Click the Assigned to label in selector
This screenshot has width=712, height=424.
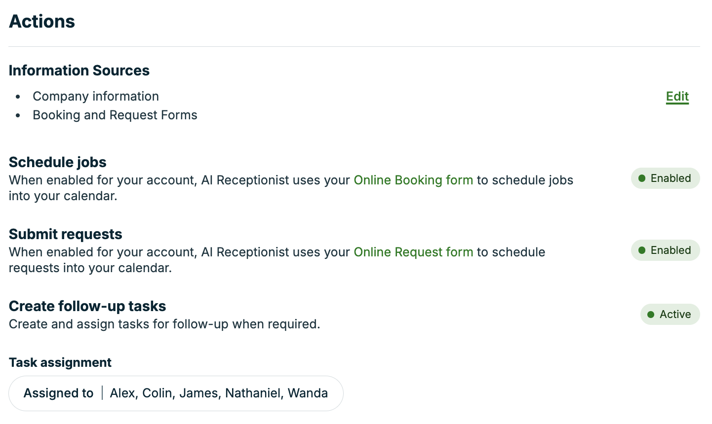[x=58, y=393]
